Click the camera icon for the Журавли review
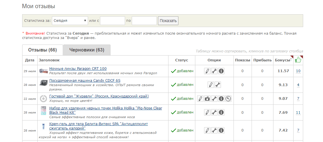 [x=207, y=99]
